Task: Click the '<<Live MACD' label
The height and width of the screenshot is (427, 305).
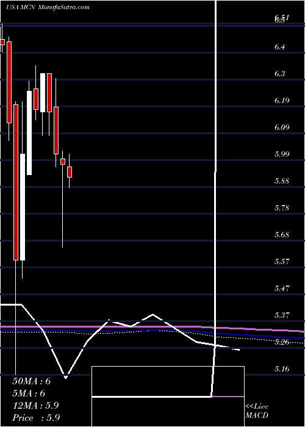Action: pyautogui.click(x=257, y=411)
